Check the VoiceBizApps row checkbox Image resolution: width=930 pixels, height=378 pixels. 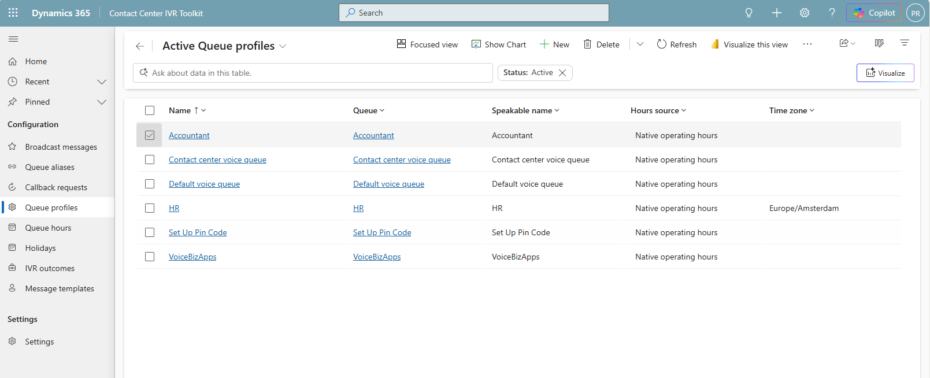(x=150, y=257)
